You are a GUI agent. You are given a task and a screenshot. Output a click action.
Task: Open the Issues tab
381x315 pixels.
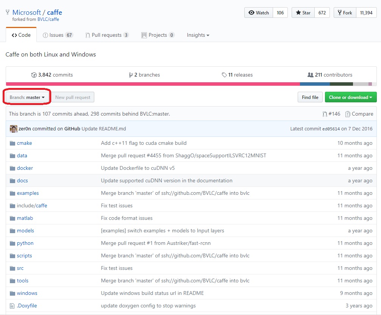(58, 35)
